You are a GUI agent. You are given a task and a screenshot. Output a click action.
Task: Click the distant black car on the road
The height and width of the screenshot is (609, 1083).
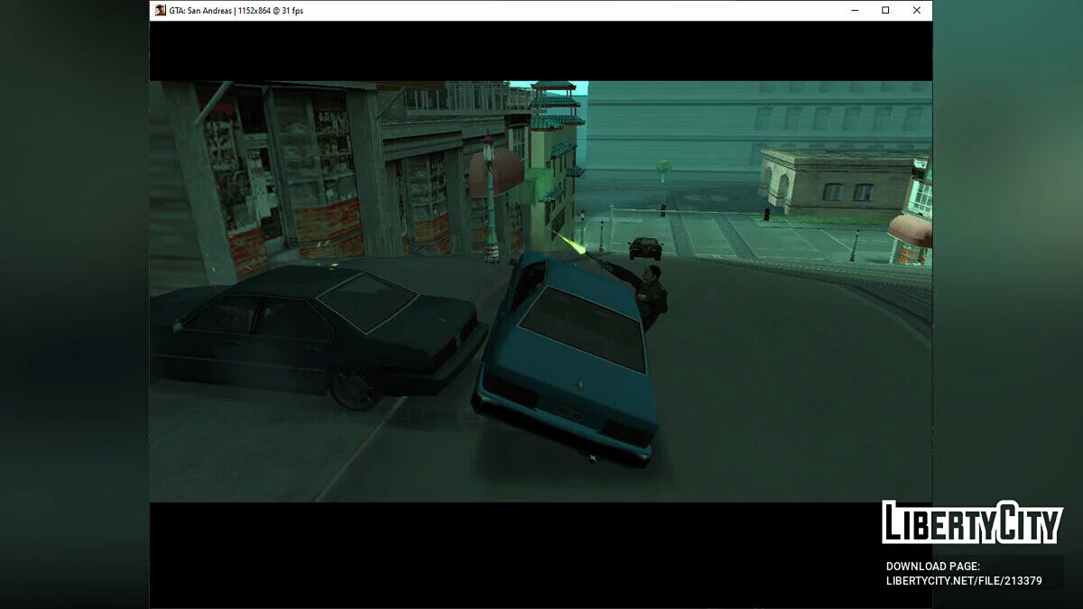tap(644, 247)
